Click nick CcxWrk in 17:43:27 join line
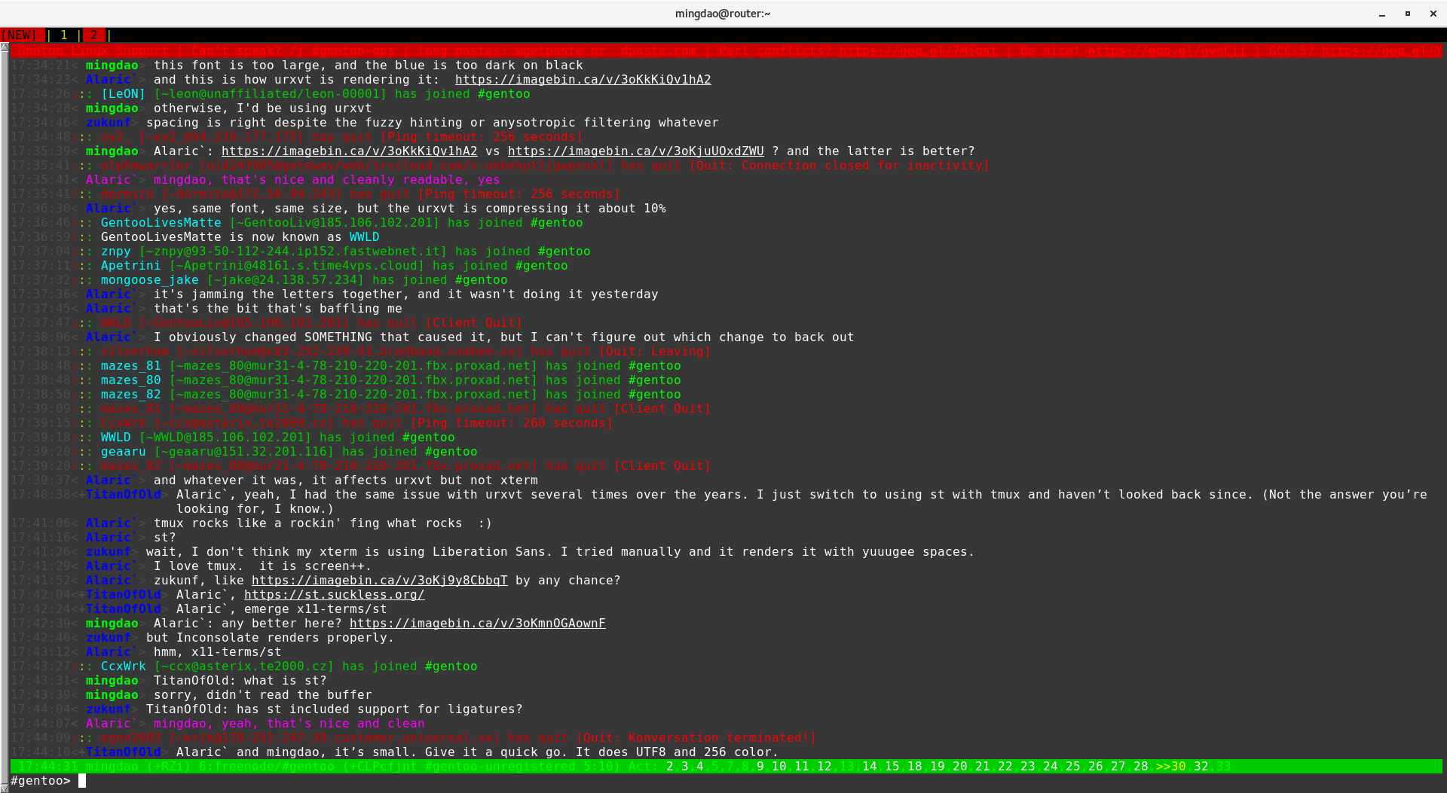1447x793 pixels. point(124,666)
